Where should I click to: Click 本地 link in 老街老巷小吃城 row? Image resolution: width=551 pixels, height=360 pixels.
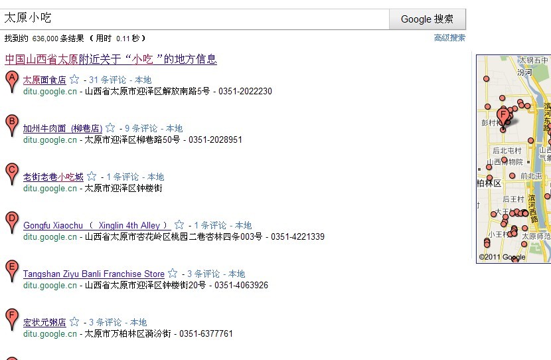(155, 177)
